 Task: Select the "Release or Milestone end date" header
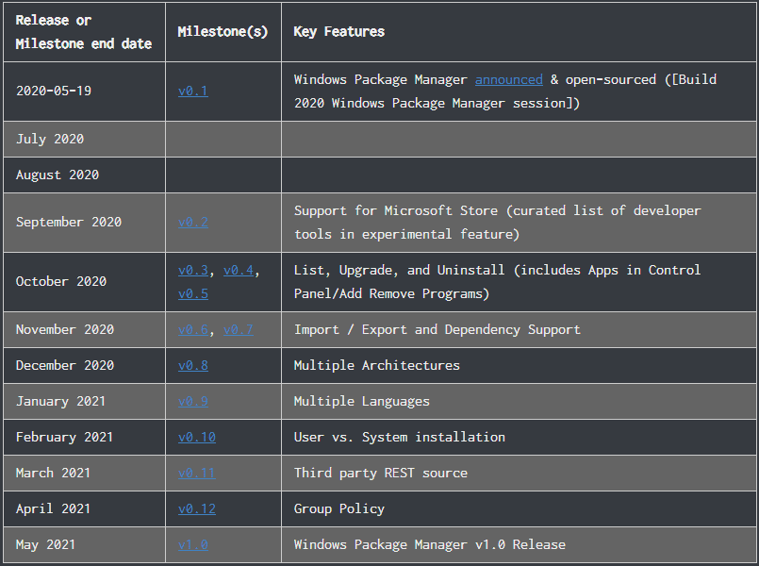tap(84, 32)
